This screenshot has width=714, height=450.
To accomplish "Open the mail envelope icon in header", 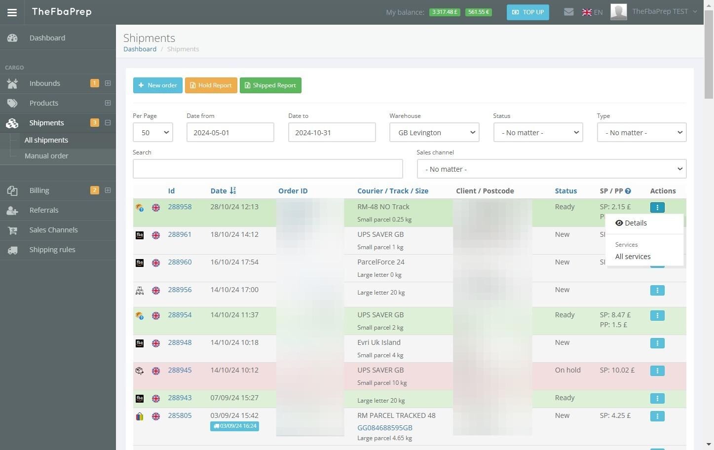I will [x=568, y=12].
